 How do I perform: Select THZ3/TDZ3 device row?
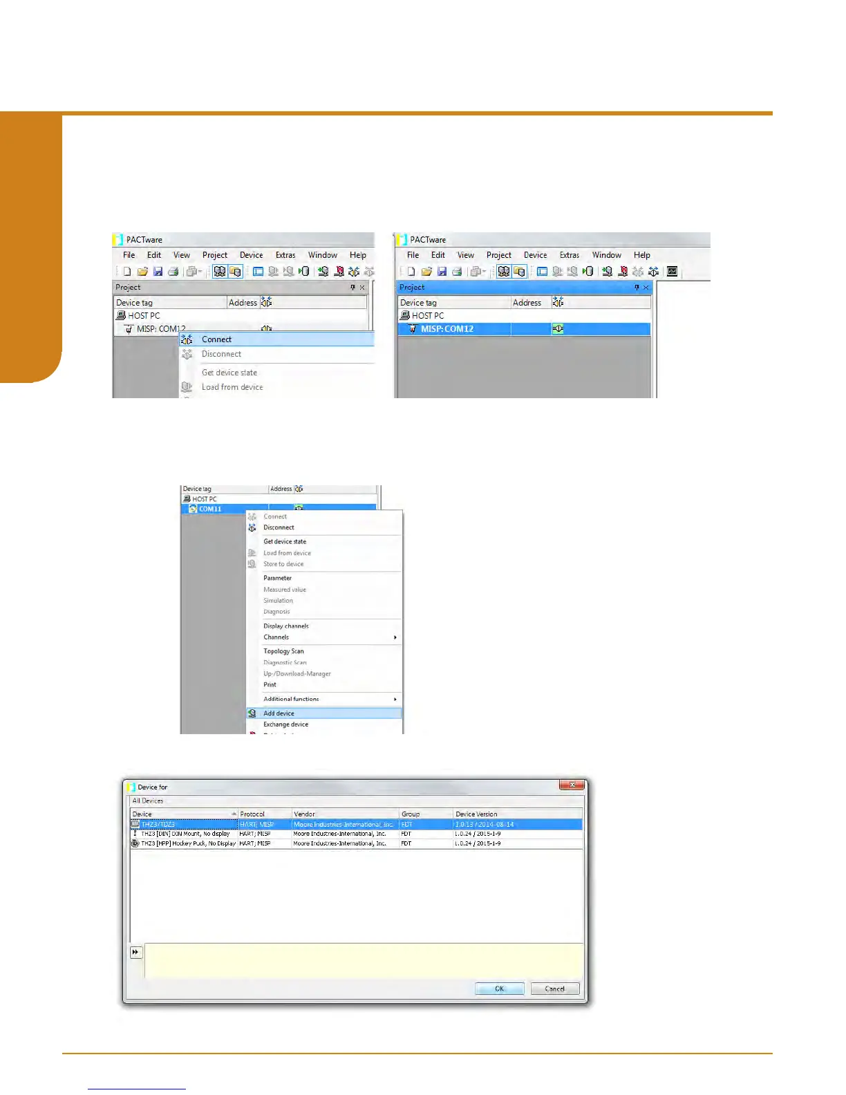click(x=356, y=824)
